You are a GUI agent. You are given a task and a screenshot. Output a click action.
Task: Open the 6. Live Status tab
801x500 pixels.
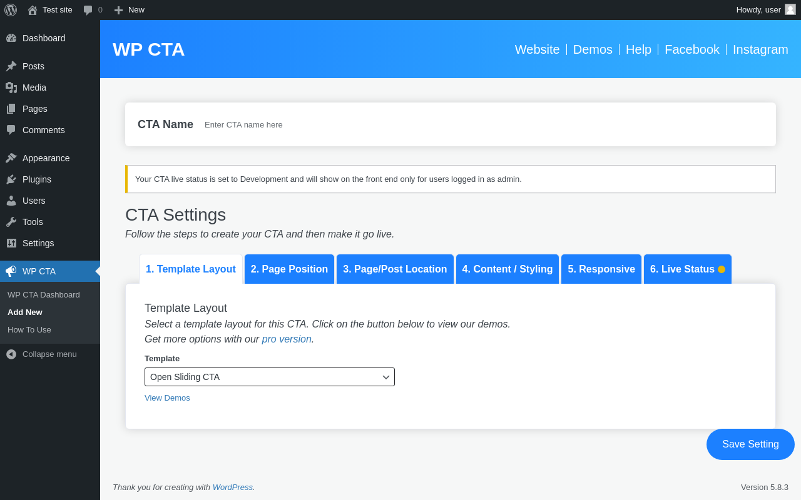click(x=688, y=269)
